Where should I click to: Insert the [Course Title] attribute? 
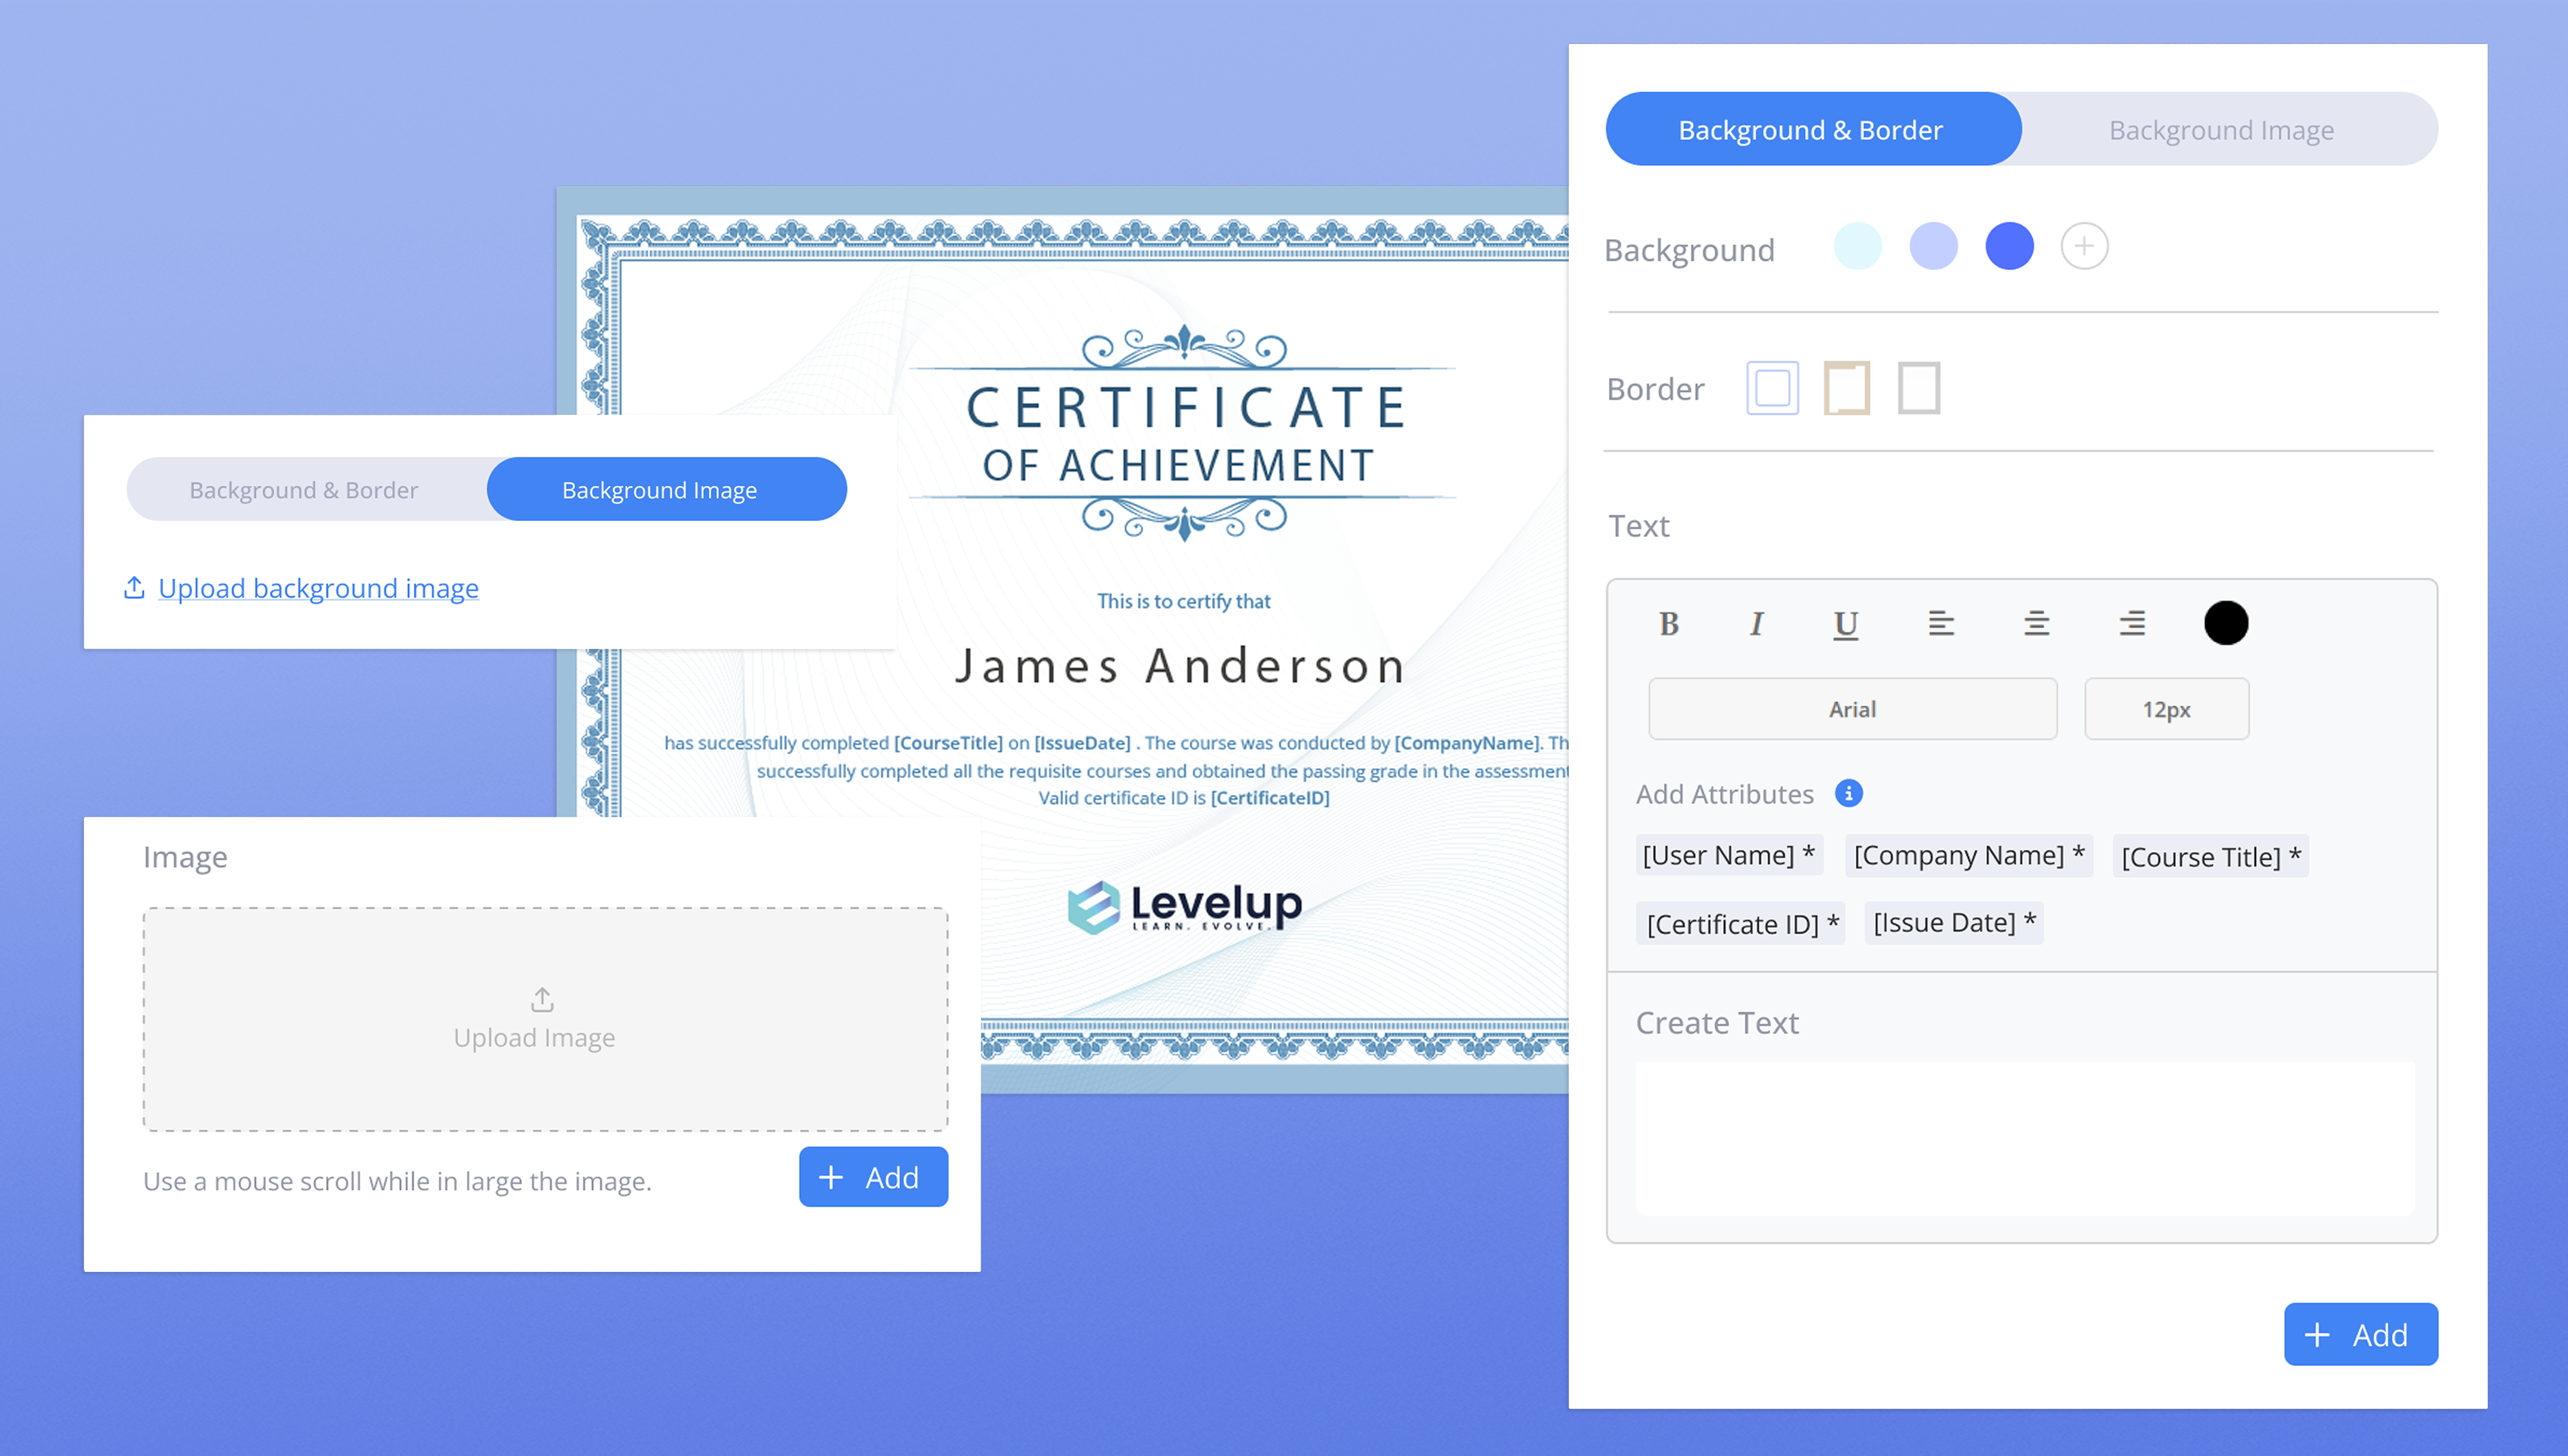(2210, 857)
